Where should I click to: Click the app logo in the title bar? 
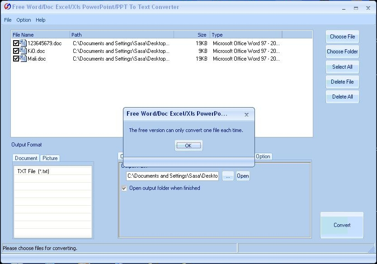(x=7, y=6)
